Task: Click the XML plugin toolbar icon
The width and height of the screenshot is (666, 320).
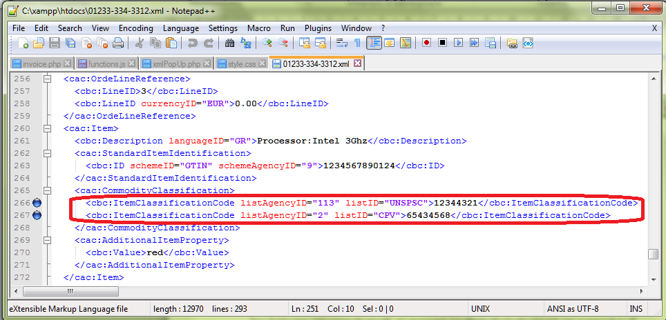Action: tap(528, 43)
